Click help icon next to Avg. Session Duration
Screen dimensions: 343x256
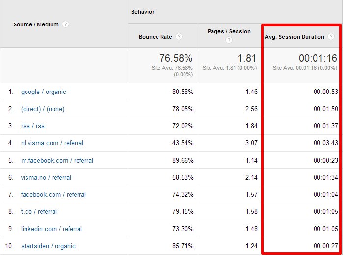coord(331,36)
